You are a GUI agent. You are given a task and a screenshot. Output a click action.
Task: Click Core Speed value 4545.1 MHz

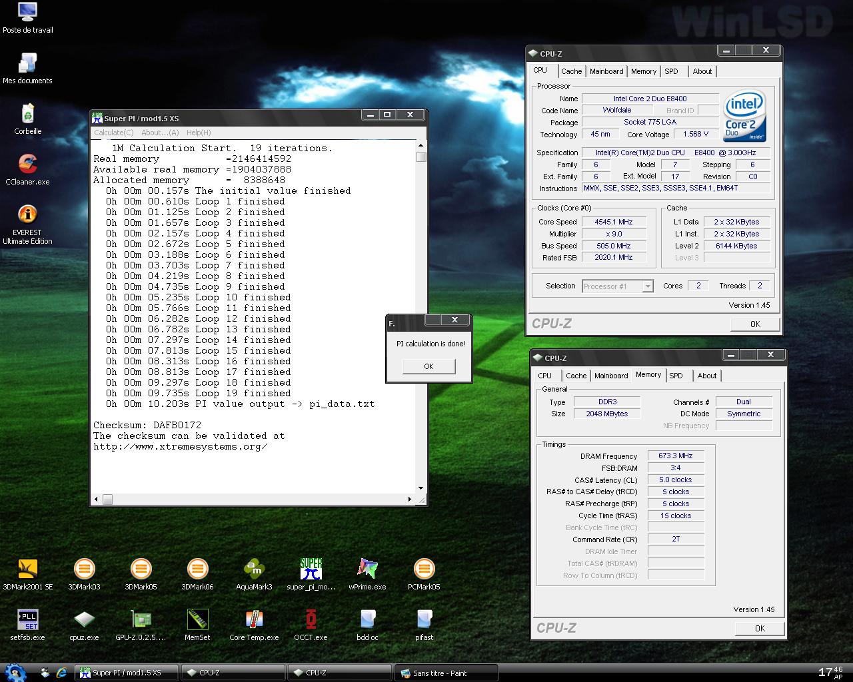click(x=614, y=222)
